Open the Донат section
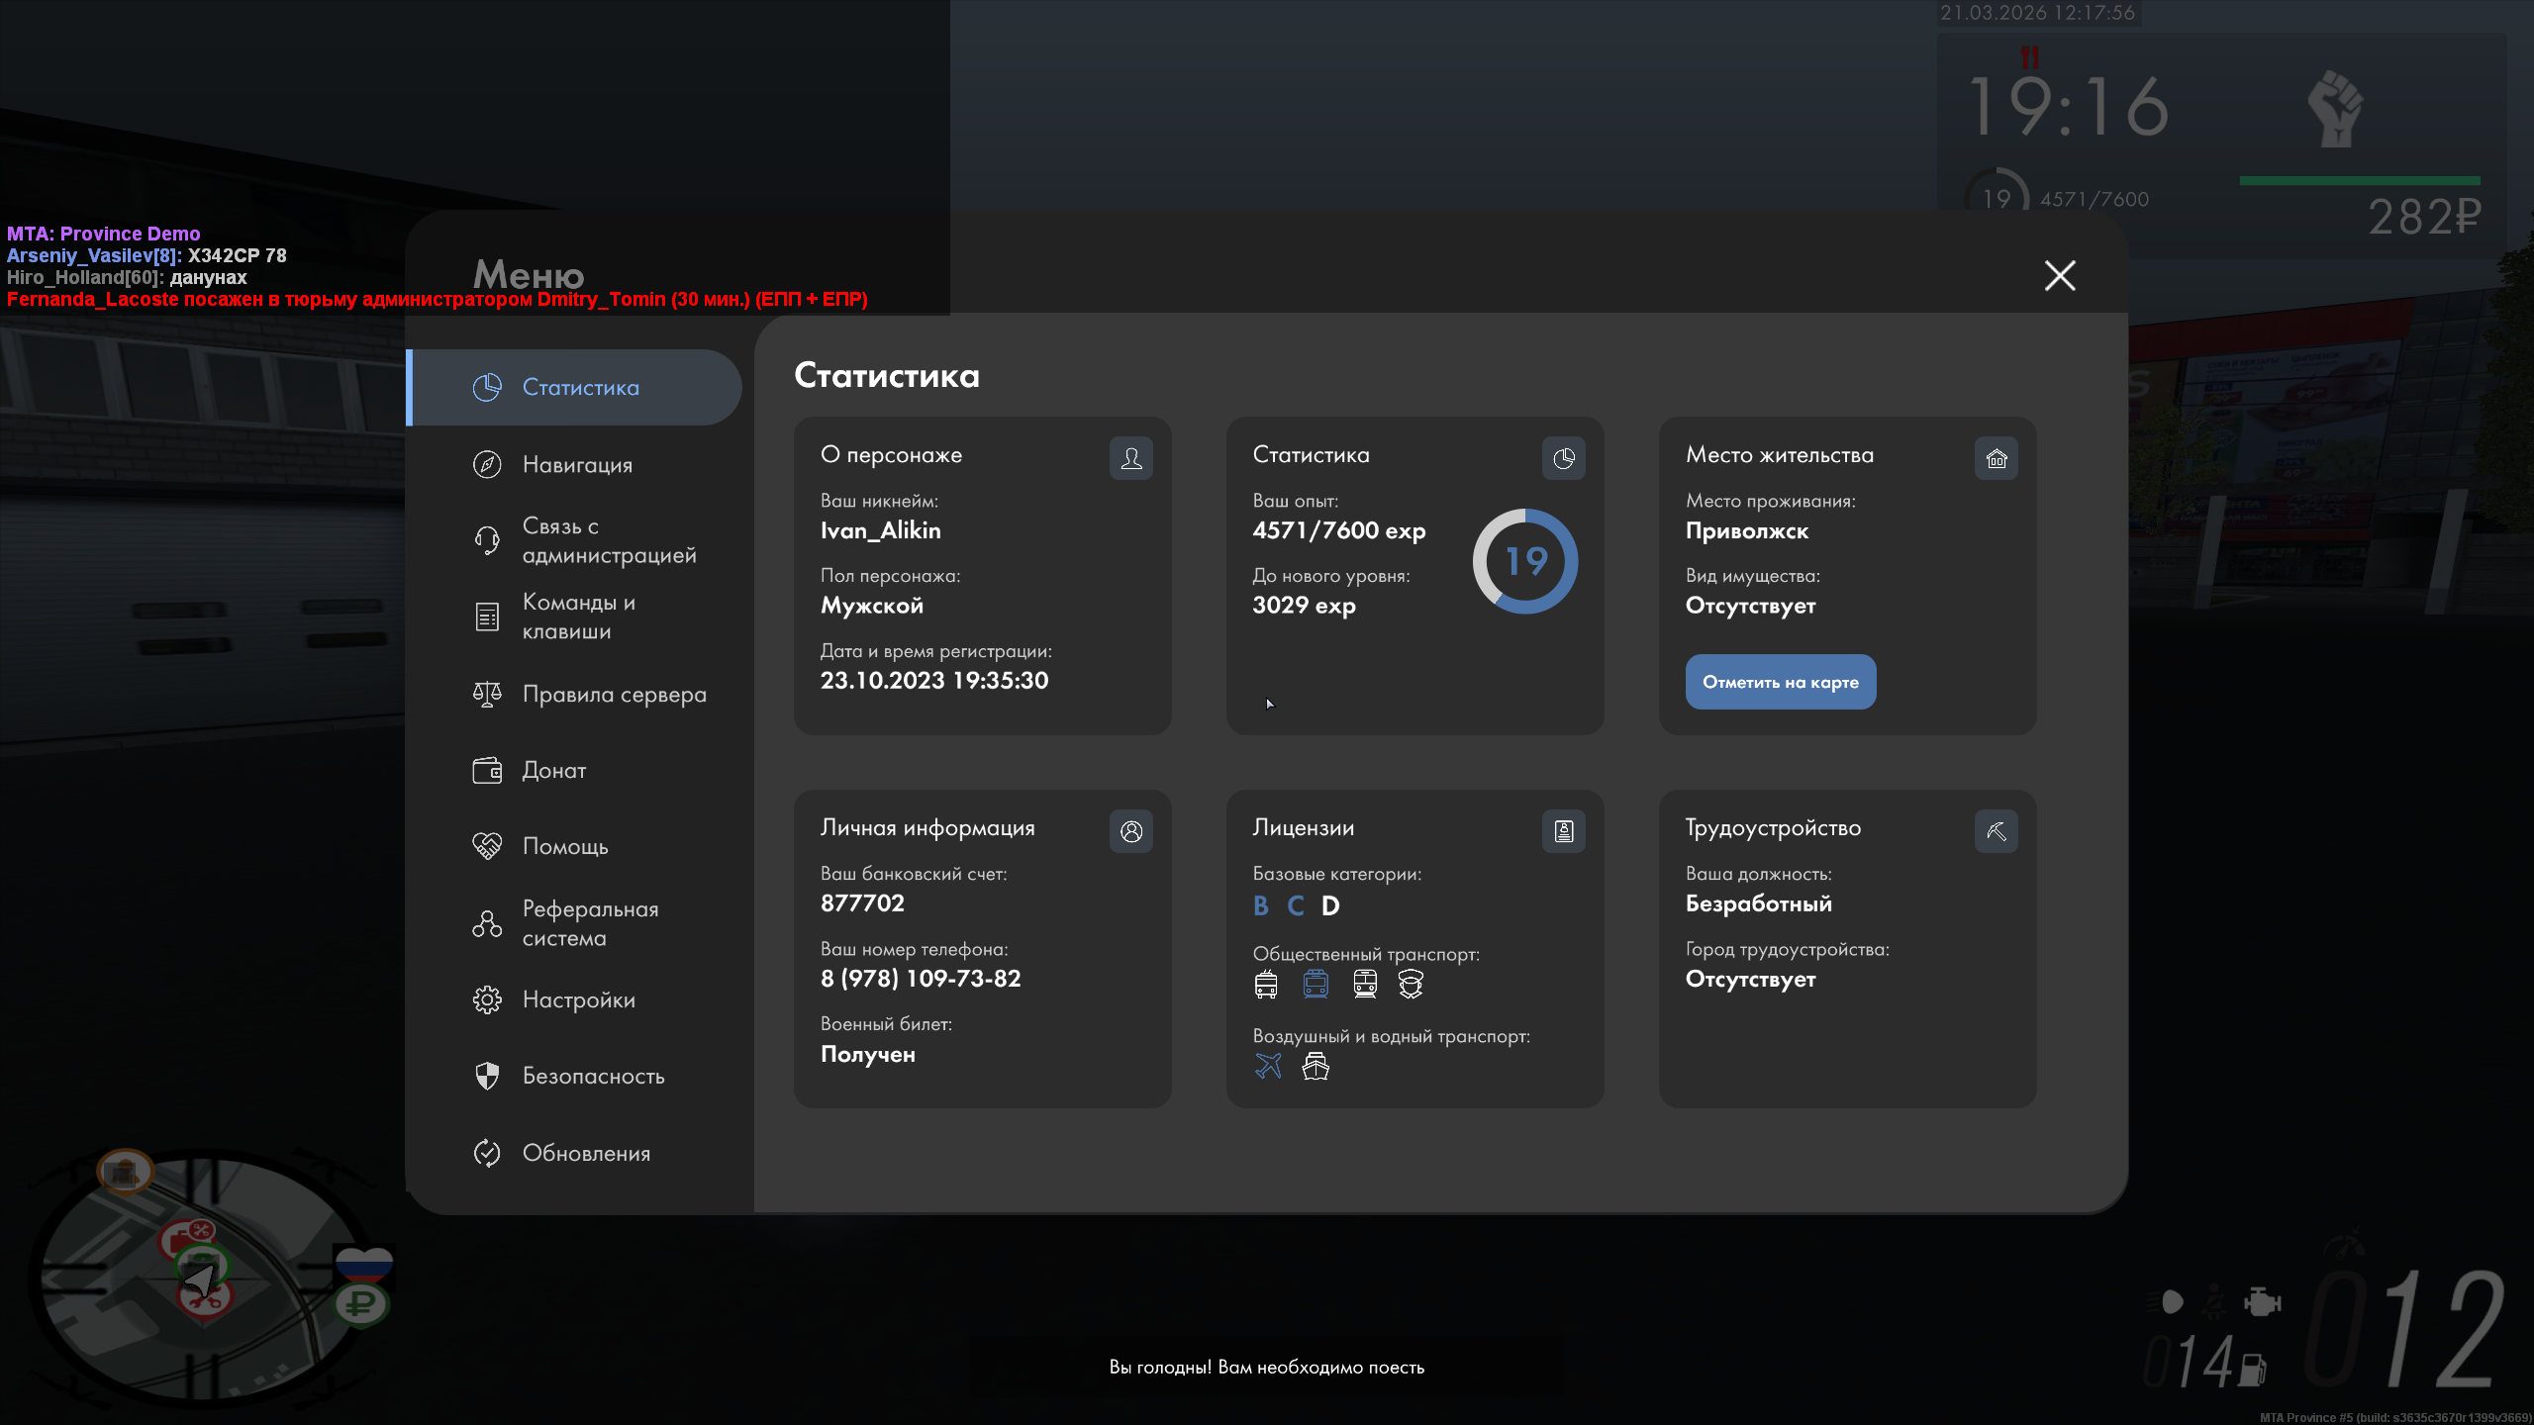 [x=553, y=770]
